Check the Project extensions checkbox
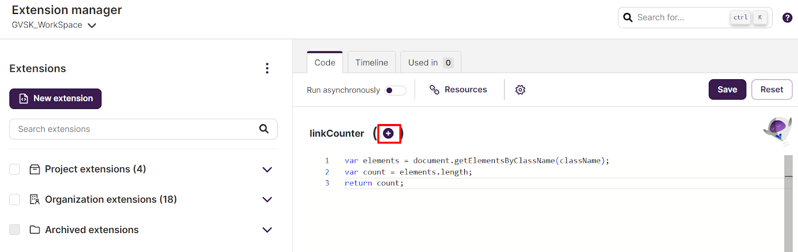Screen dimensions: 798x252 [15, 169]
